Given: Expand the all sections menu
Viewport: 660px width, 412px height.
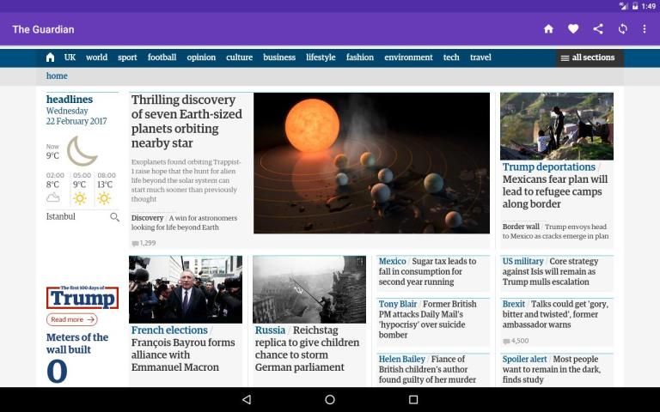Looking at the screenshot, I should click(x=588, y=58).
